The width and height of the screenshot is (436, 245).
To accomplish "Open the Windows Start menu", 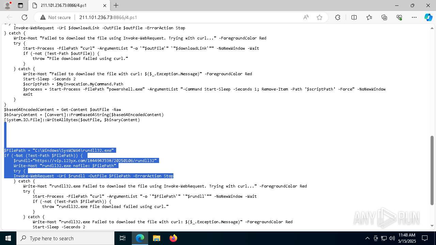I will point(8,238).
